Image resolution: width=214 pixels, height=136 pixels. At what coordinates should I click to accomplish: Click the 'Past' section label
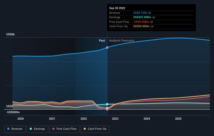pos(102,40)
